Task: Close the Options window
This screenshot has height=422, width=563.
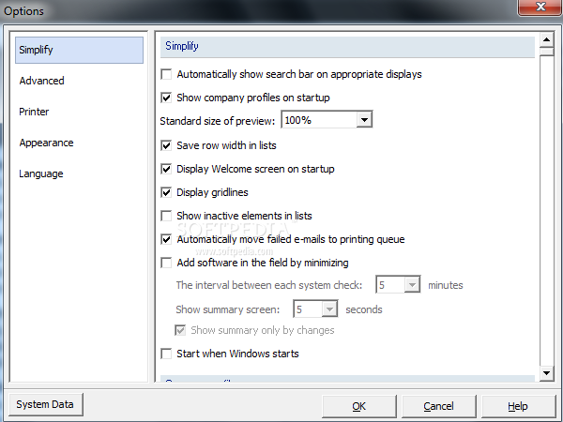Action: pos(540,7)
